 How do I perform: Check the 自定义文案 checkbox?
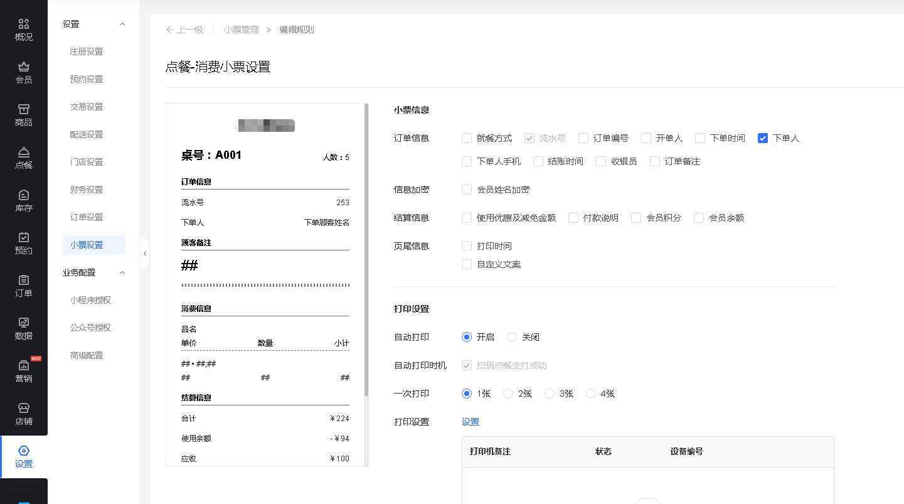467,264
